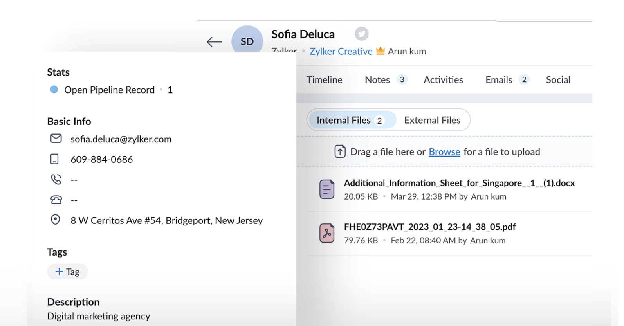Open the Zylker Creative company link
Viewport: 624px width, 326px height.
341,51
